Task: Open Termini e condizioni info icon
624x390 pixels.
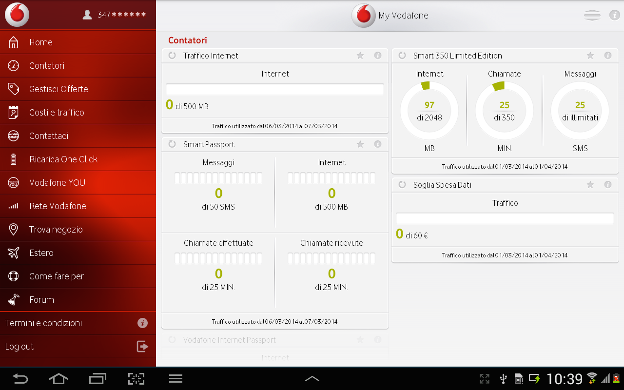Action: pyautogui.click(x=142, y=323)
